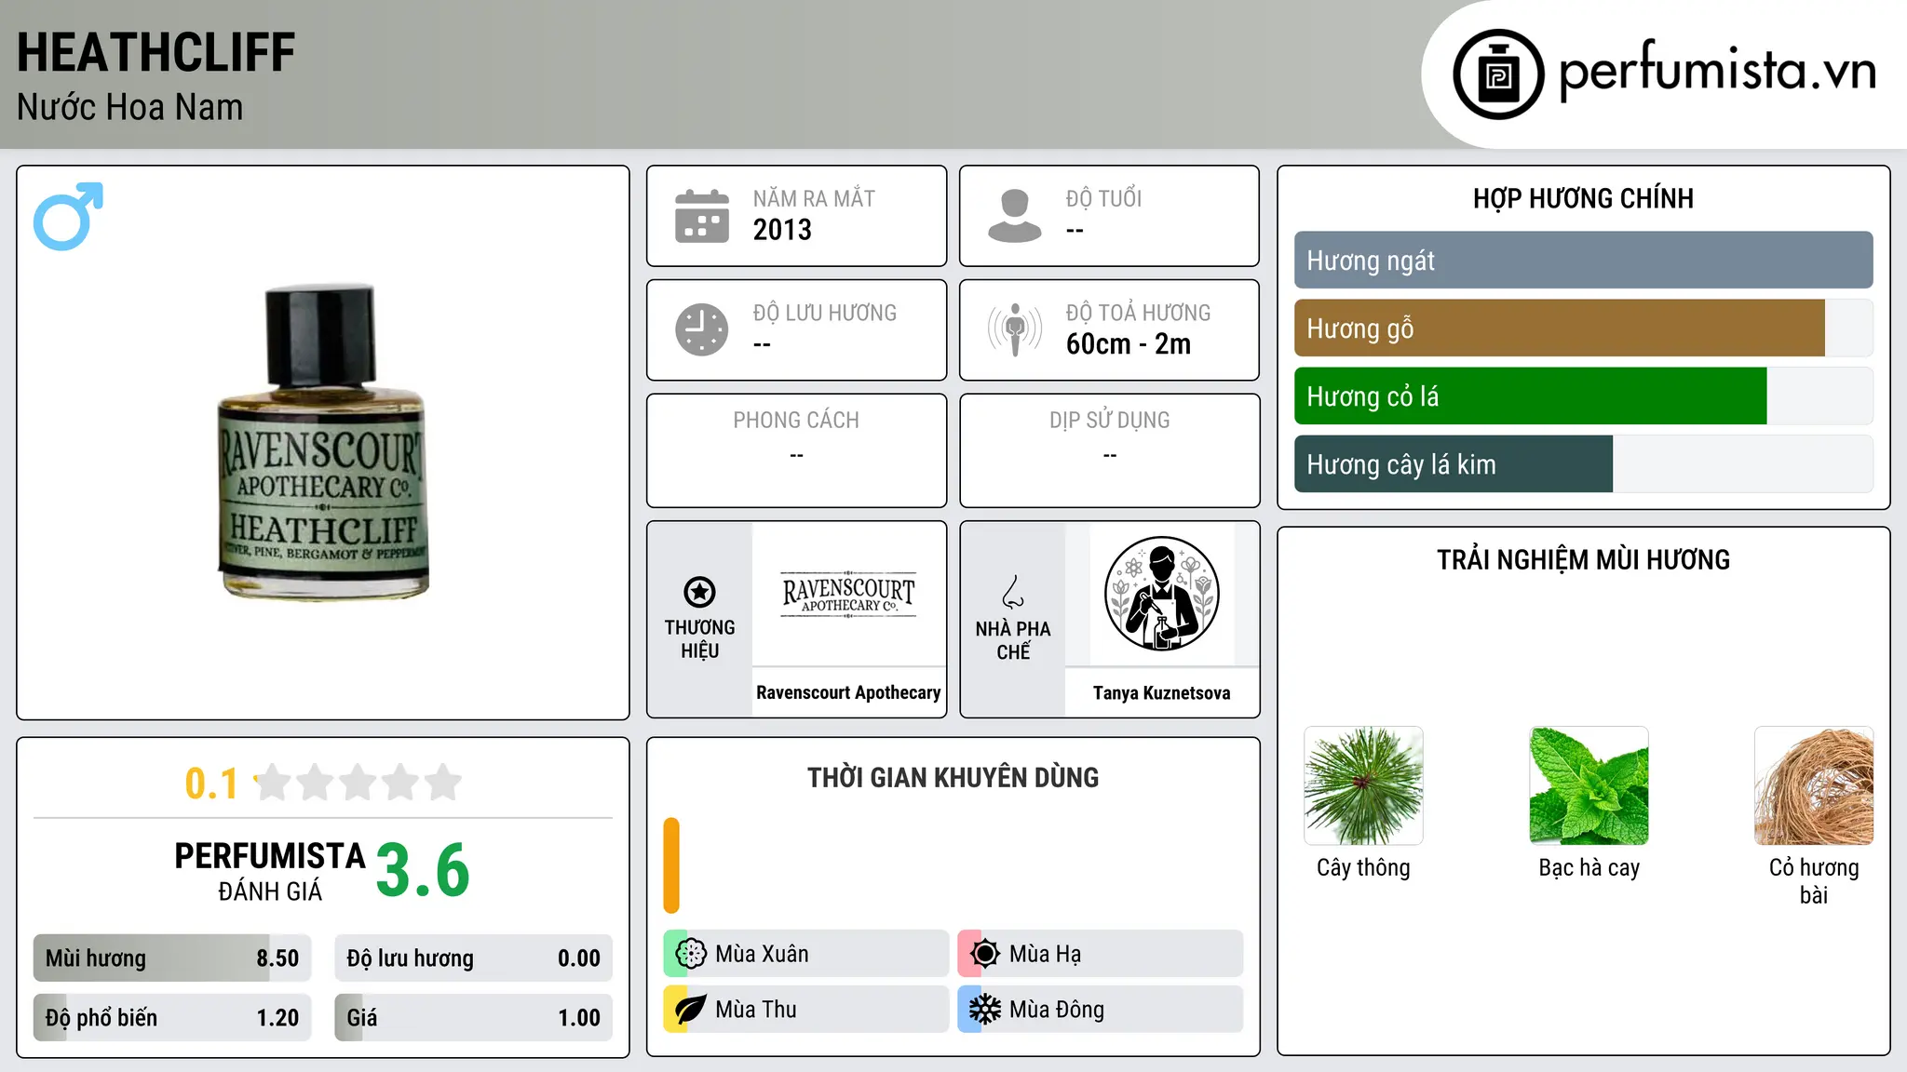Click the Nước Hoa Nam subtitle

130,108
